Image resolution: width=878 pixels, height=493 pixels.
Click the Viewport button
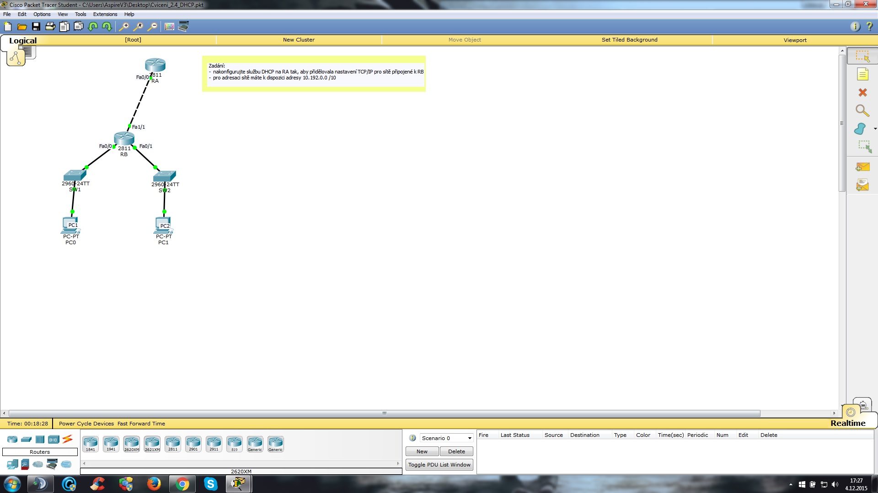pyautogui.click(x=795, y=40)
